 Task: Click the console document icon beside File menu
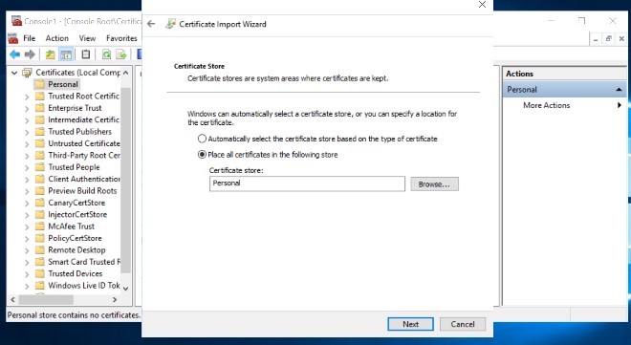[12, 38]
